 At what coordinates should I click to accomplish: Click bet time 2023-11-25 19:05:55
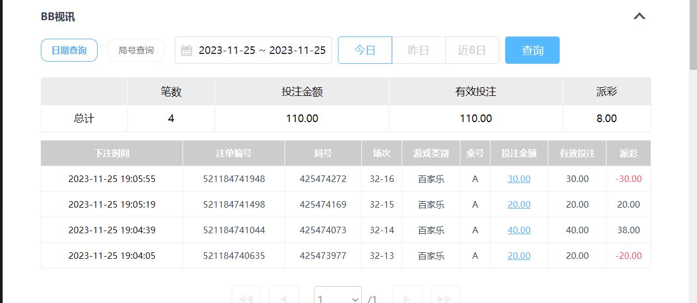112,179
